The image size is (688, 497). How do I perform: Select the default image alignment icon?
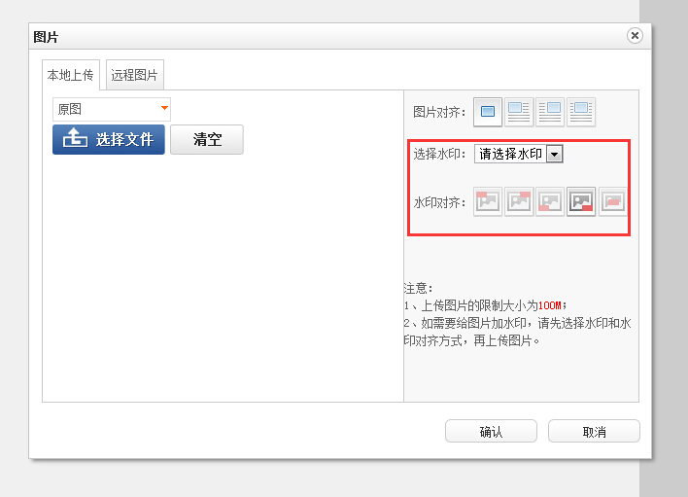point(488,112)
